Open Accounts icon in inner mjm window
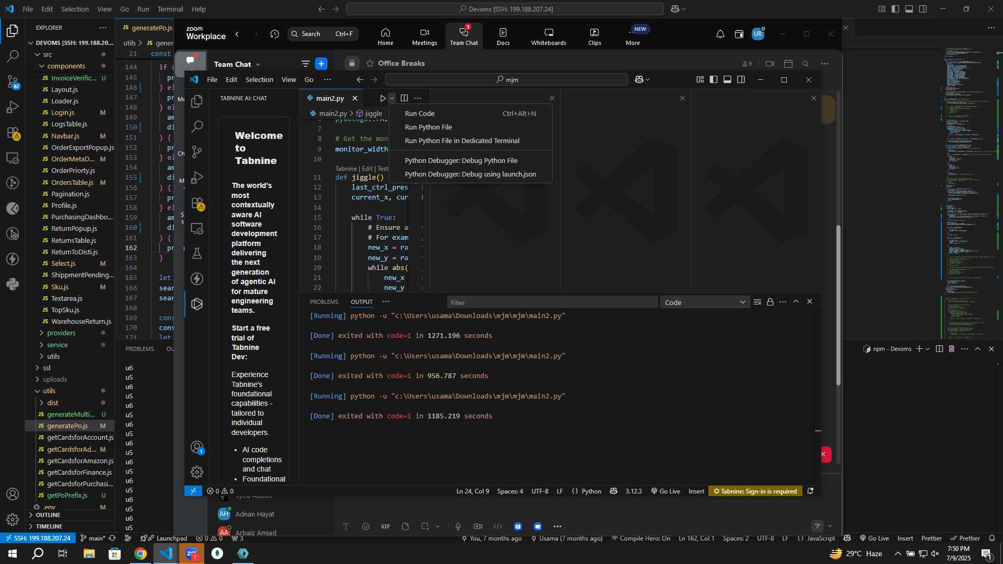The image size is (1003, 564). pyautogui.click(x=197, y=448)
